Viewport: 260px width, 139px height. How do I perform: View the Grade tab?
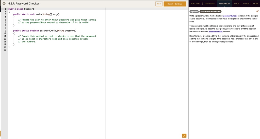click(x=246, y=4)
